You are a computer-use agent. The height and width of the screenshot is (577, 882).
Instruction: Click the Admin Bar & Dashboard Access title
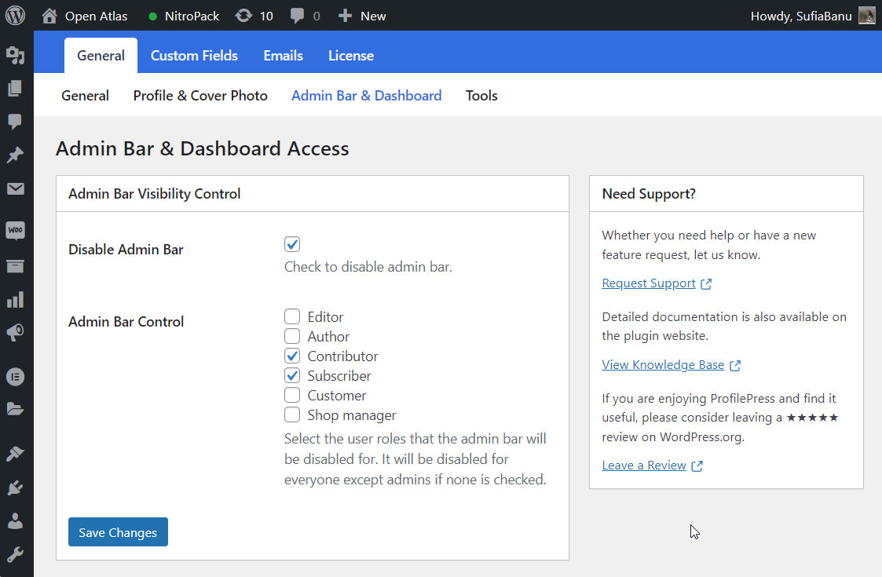[203, 148]
